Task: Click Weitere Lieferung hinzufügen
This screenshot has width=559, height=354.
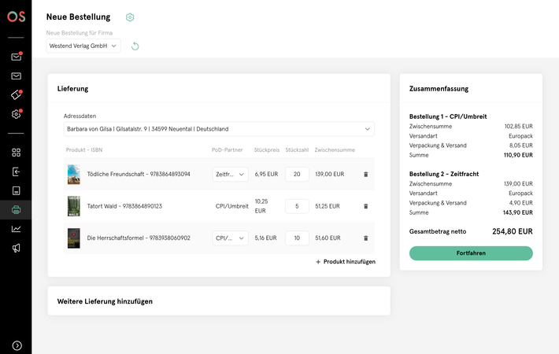Action: tap(105, 301)
